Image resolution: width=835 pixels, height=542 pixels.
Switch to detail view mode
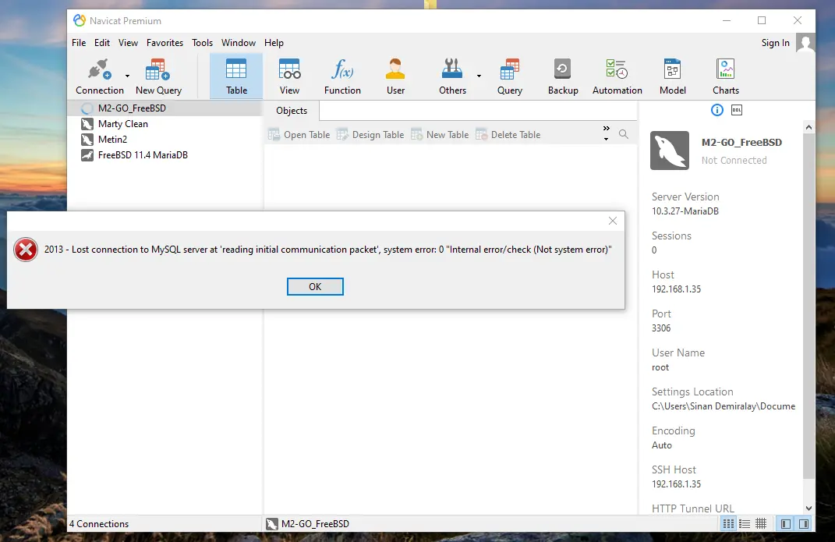(761, 524)
